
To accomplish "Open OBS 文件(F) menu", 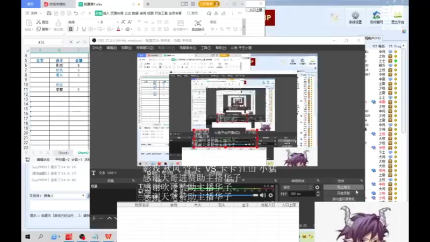I will point(97,48).
